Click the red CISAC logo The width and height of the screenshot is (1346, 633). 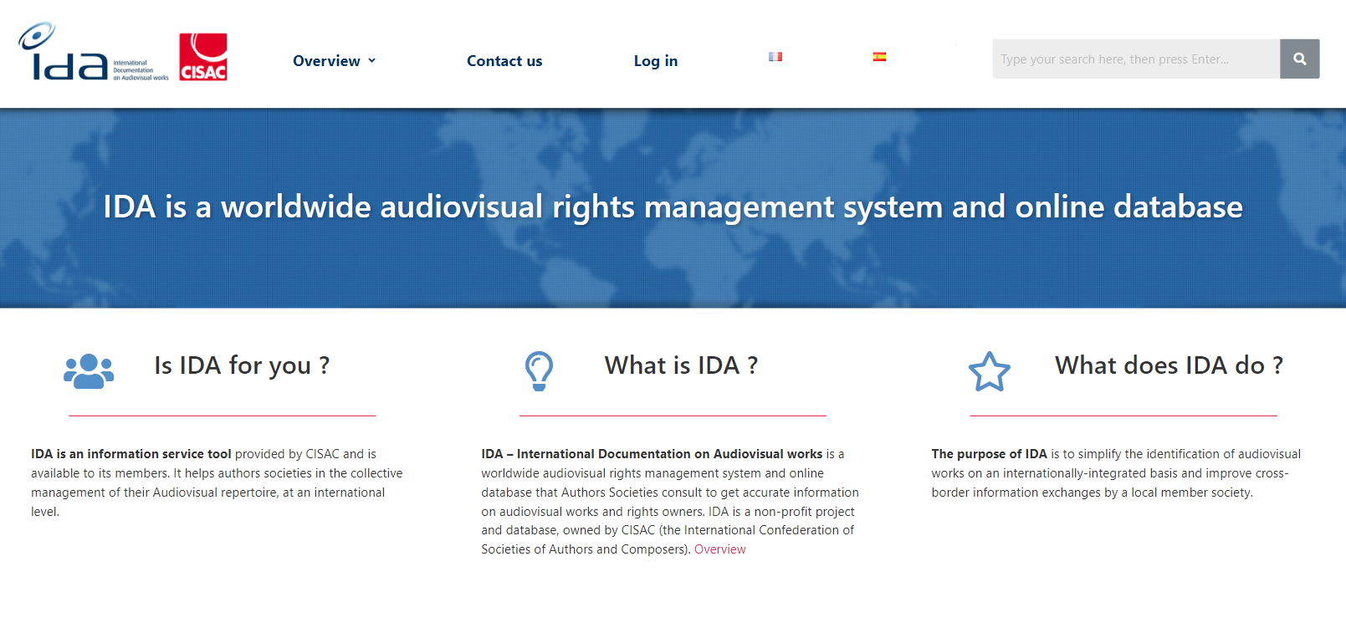pyautogui.click(x=203, y=57)
